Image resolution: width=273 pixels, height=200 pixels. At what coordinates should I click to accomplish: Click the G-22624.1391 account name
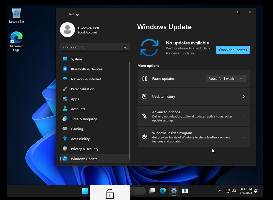point(88,28)
